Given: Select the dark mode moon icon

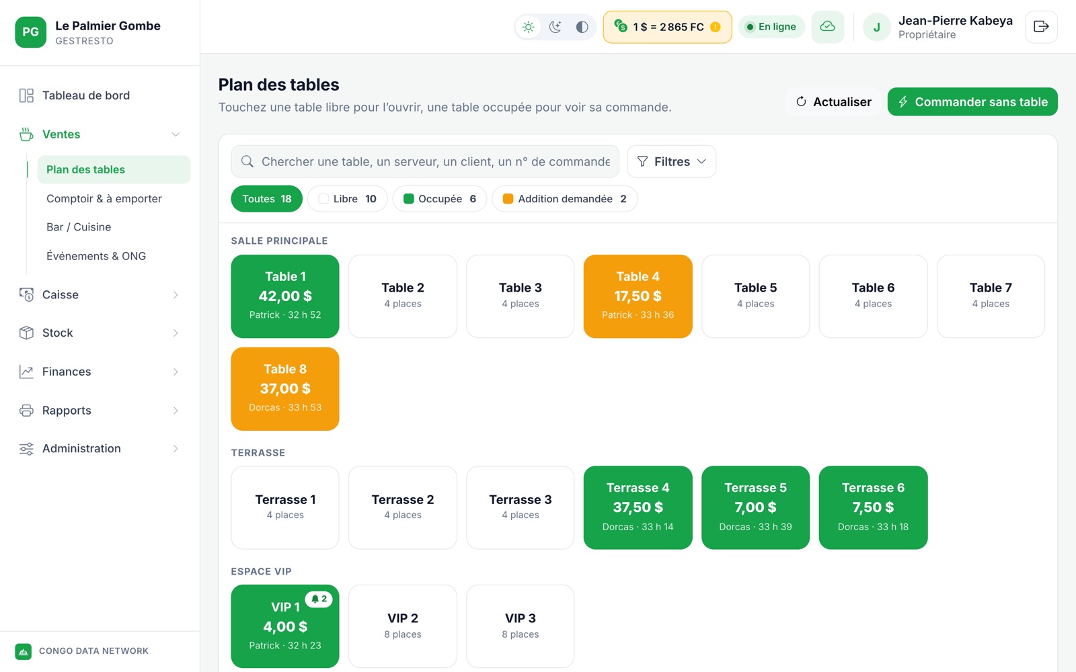Looking at the screenshot, I should [x=555, y=27].
